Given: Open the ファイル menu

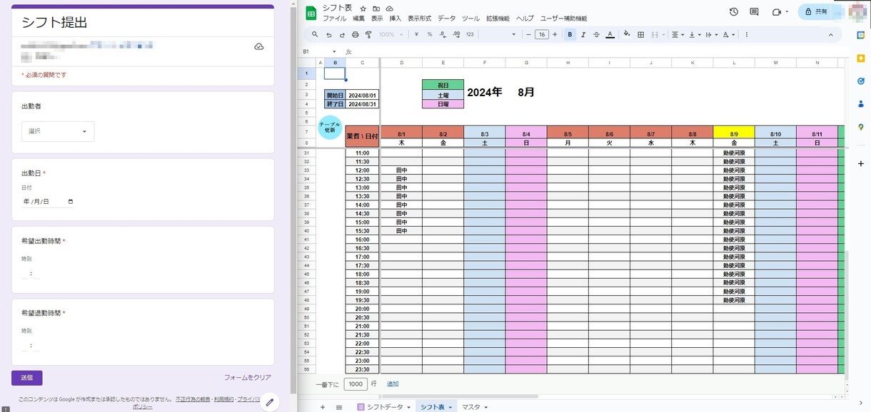Looking at the screenshot, I should click(x=333, y=19).
